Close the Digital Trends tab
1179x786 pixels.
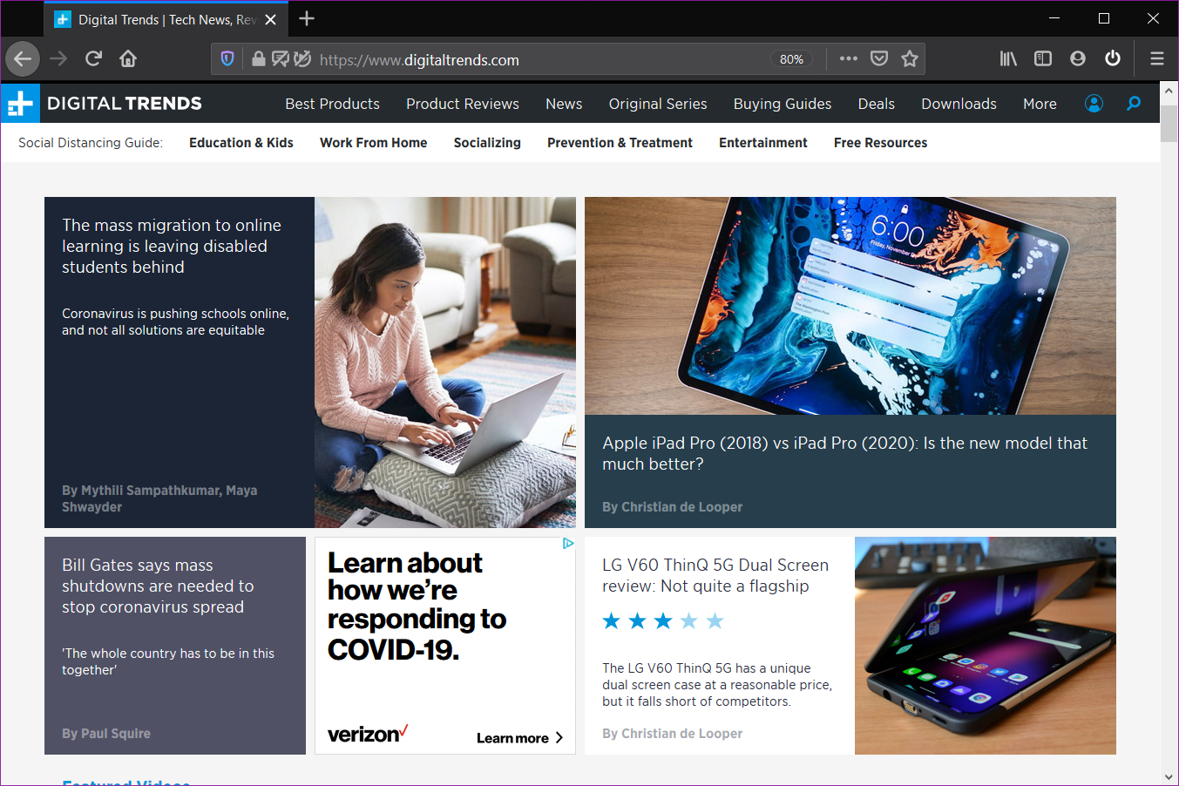271,19
